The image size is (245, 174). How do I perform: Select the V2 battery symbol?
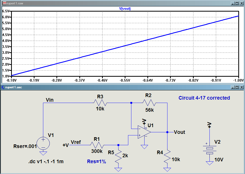point(209,150)
